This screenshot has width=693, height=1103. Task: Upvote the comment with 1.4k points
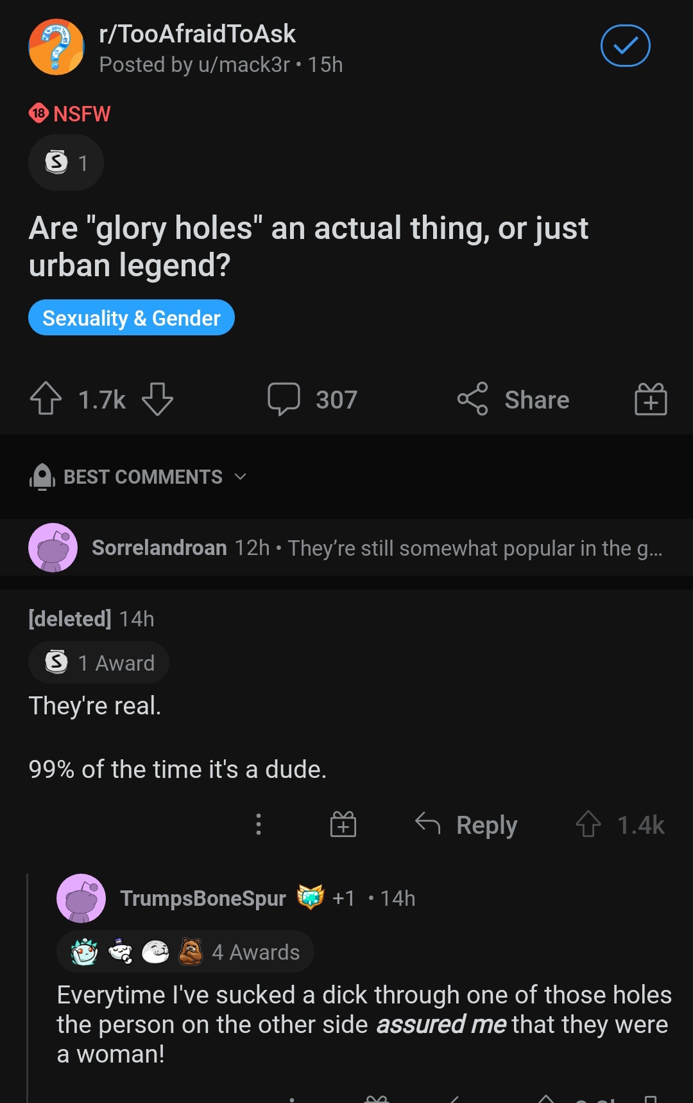point(588,824)
